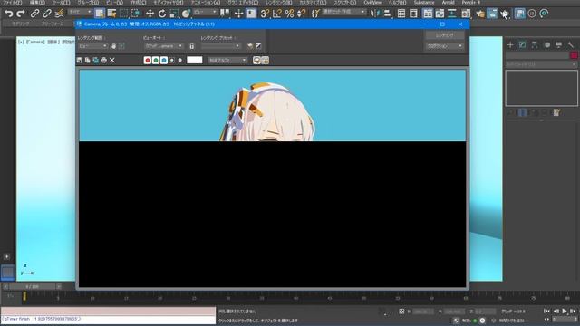This screenshot has height=326, width=580.
Task: Activate the Select and Place tool
Action: (186, 14)
